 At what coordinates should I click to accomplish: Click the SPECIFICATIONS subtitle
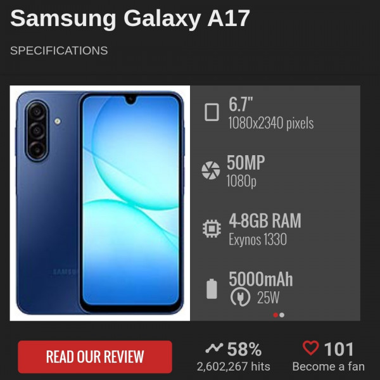point(59,51)
